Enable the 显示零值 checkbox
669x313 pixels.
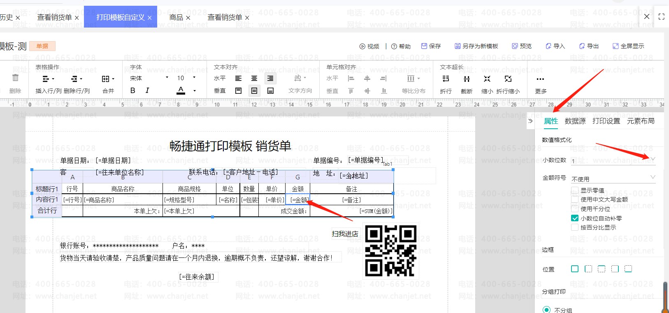(x=575, y=190)
